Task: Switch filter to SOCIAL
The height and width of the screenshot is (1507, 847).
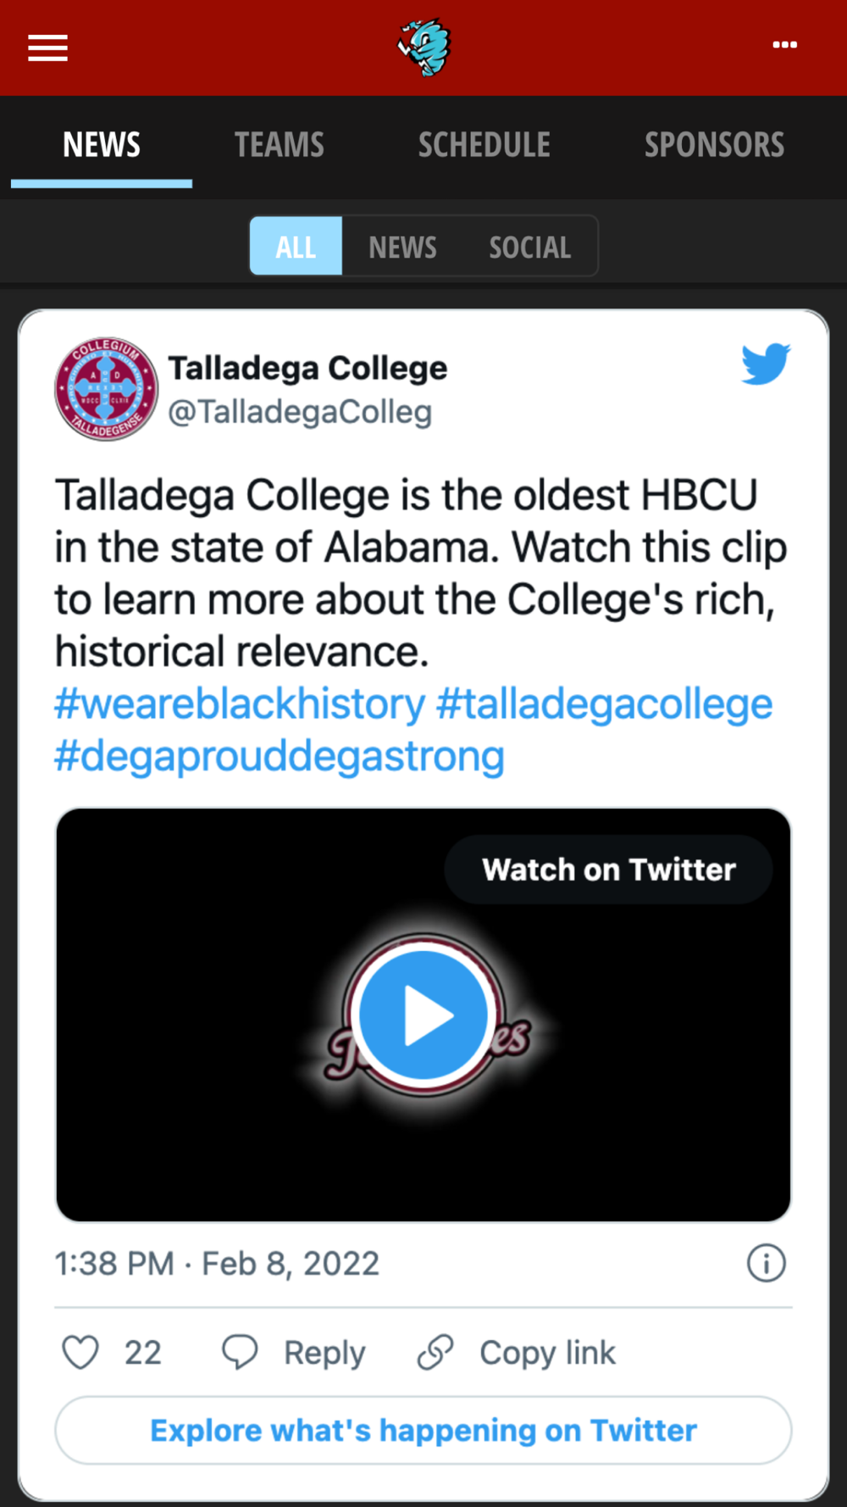Action: click(x=529, y=247)
